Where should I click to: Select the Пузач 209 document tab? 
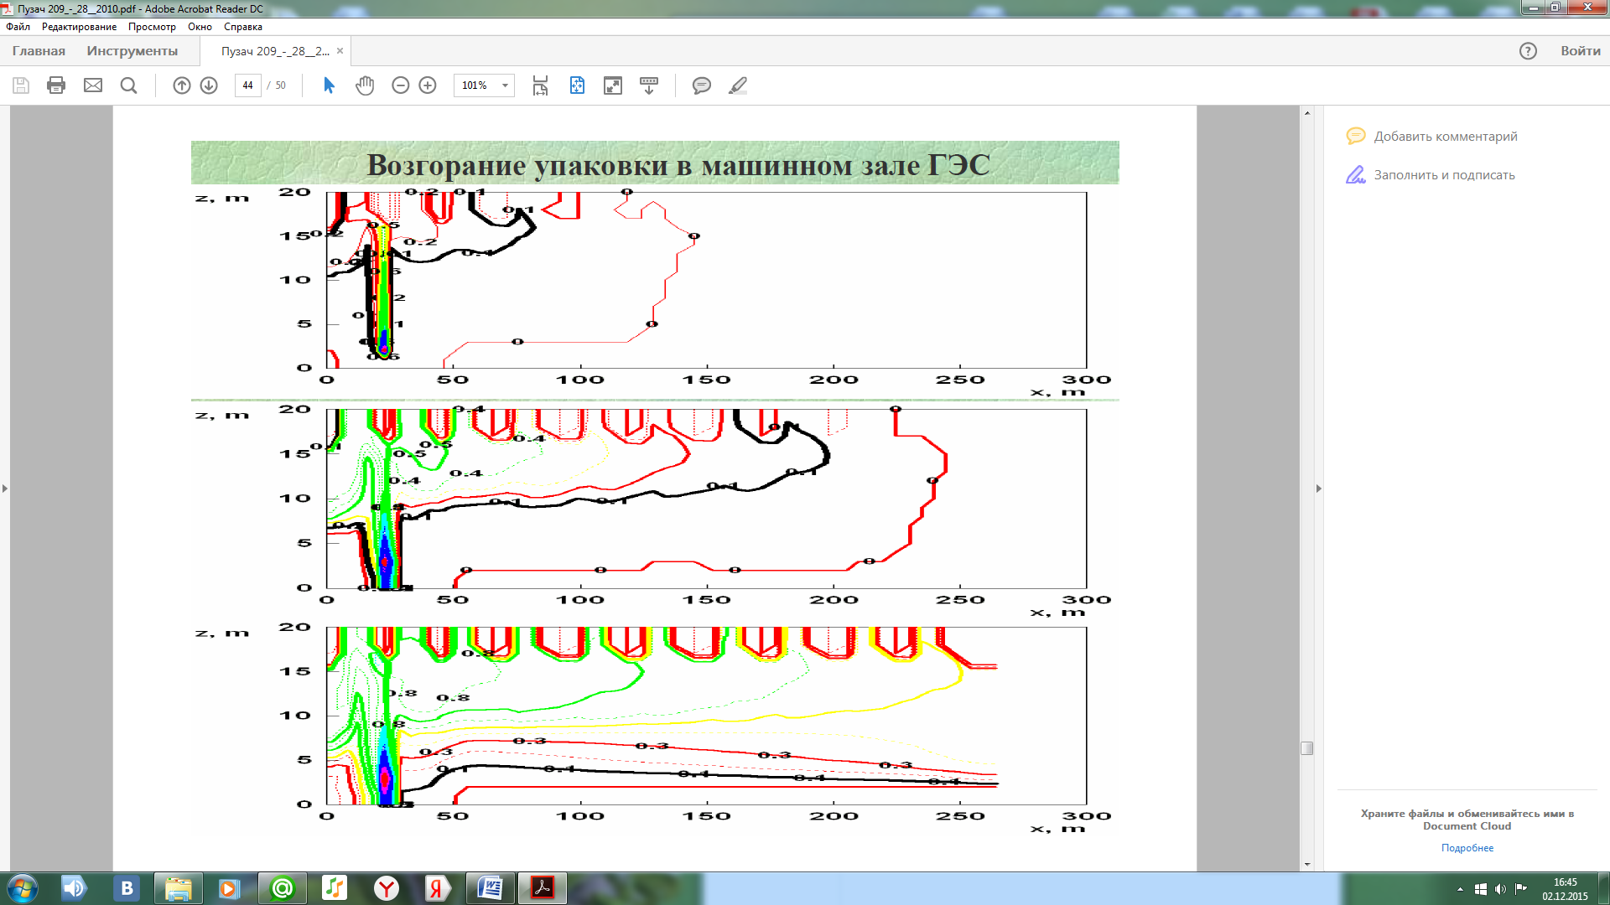(275, 51)
